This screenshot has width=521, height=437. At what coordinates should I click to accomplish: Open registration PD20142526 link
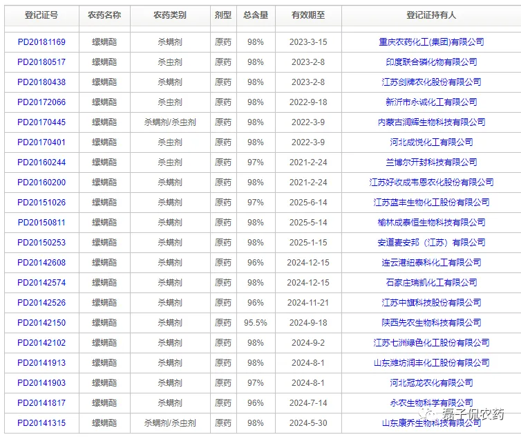(x=41, y=303)
